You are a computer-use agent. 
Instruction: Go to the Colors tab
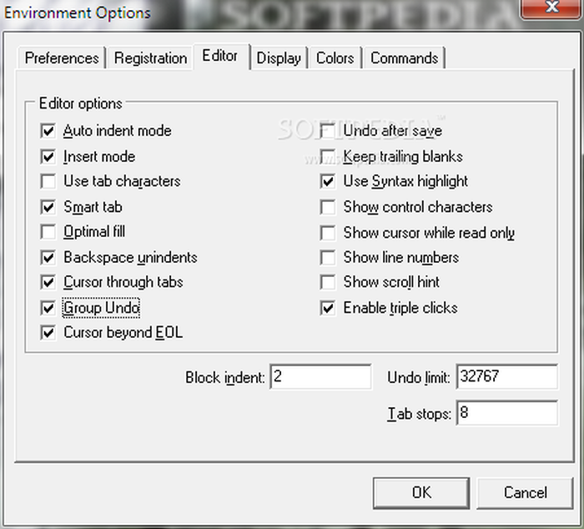(x=335, y=58)
